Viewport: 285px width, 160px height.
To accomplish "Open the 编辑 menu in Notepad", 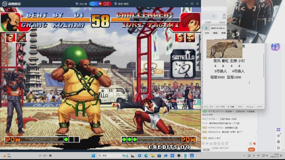I will (215, 33).
